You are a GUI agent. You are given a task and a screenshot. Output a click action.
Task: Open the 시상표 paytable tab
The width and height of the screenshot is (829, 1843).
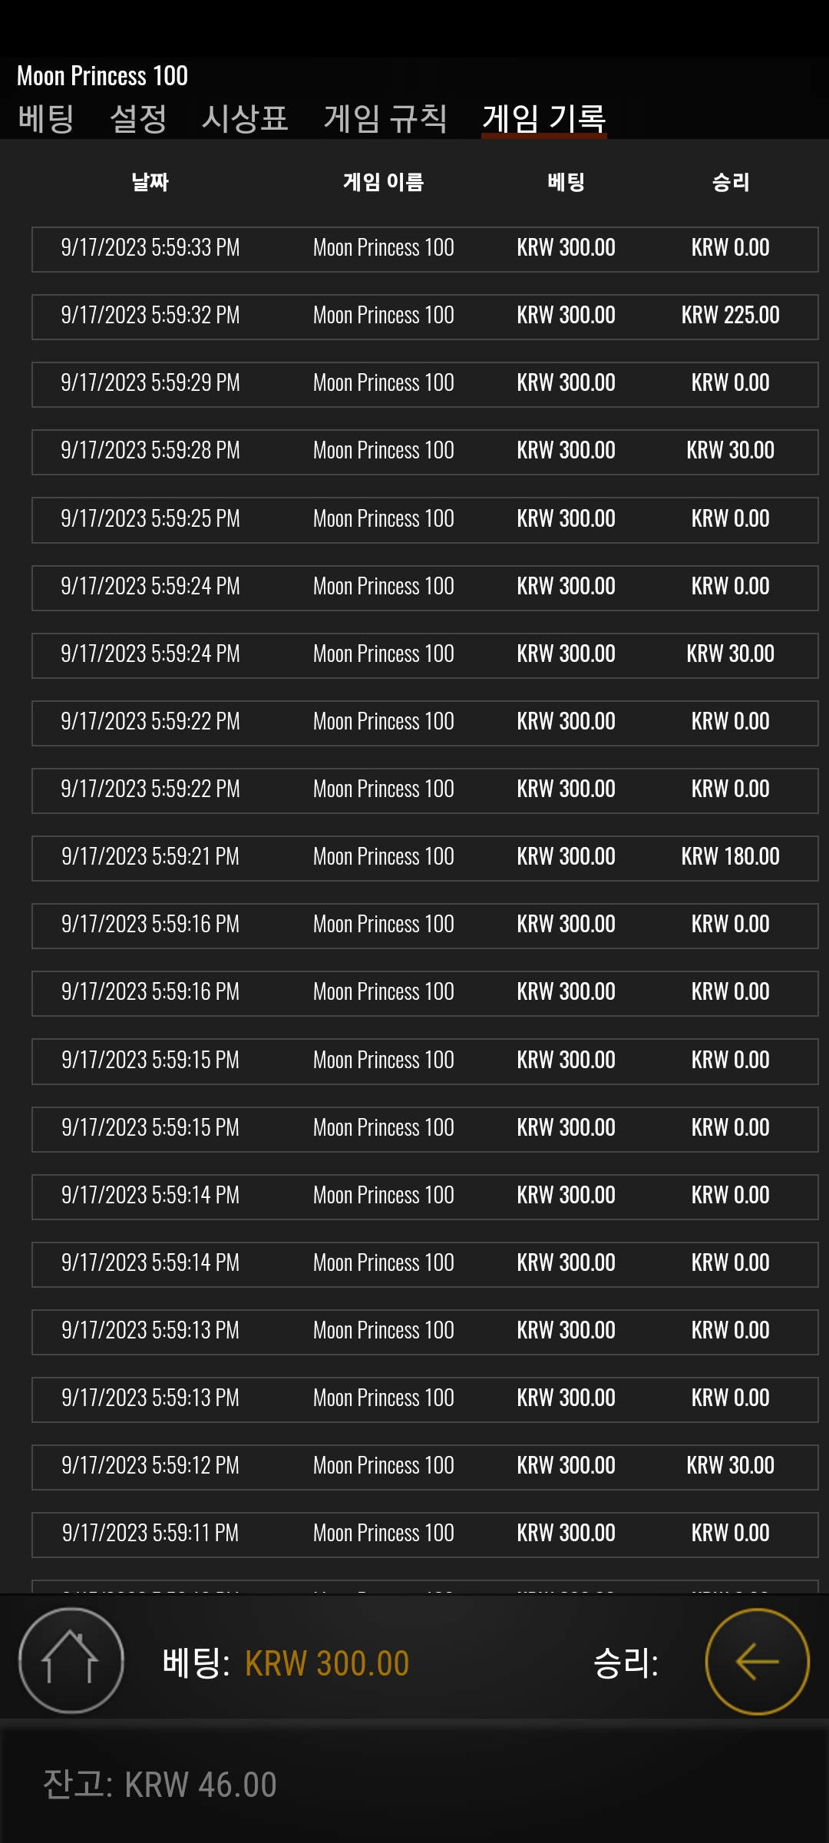[x=245, y=118]
